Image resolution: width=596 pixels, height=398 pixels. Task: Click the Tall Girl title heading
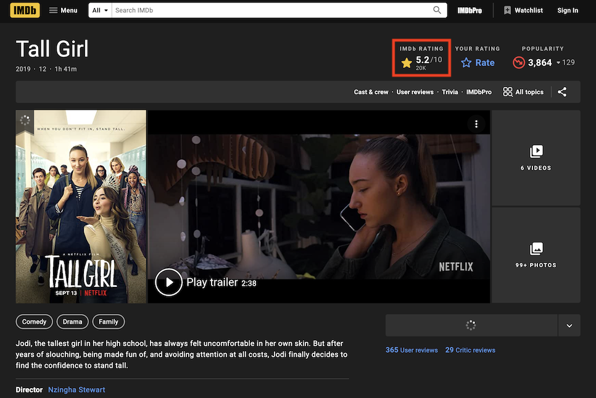(x=52, y=49)
